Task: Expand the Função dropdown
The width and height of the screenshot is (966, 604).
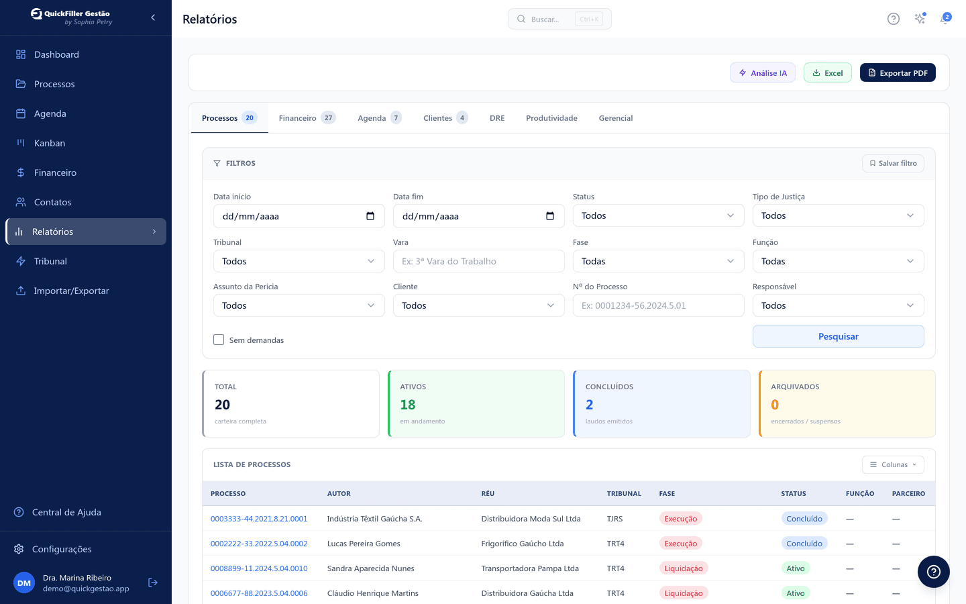Action: [x=838, y=261]
